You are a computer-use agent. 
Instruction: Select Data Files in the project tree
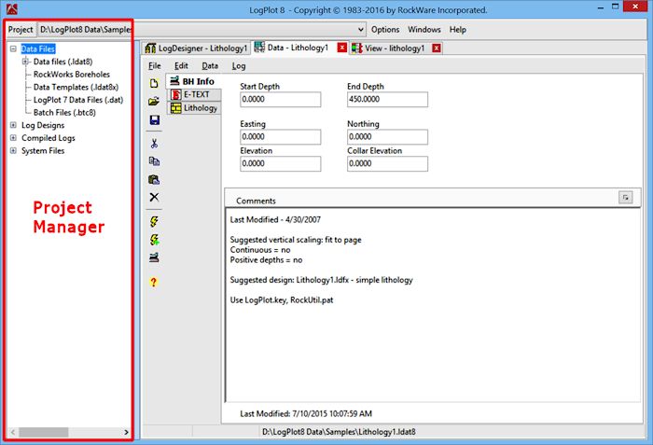pyautogui.click(x=38, y=49)
